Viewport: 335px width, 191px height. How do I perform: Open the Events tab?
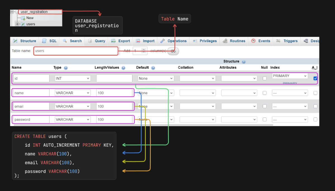click(261, 41)
